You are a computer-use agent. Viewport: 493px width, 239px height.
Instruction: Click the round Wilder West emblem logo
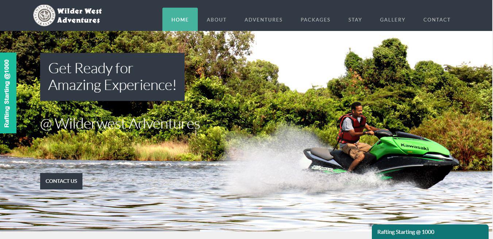[44, 15]
